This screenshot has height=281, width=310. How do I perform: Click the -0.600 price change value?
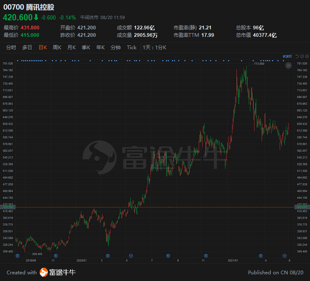click(x=48, y=18)
